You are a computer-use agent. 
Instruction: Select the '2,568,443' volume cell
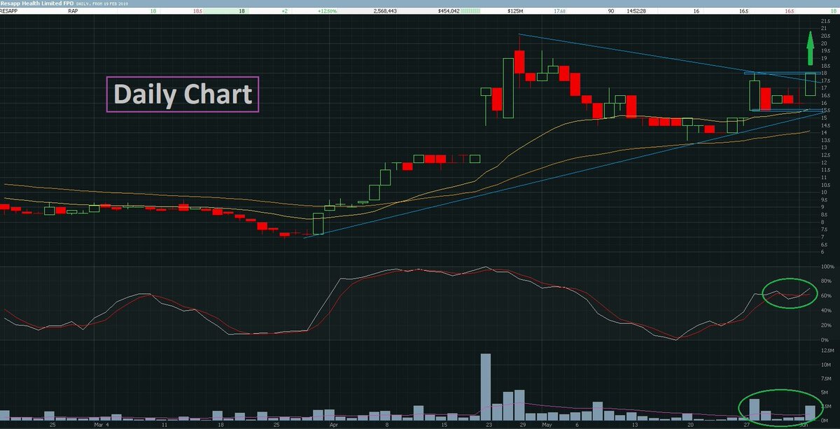(x=385, y=11)
